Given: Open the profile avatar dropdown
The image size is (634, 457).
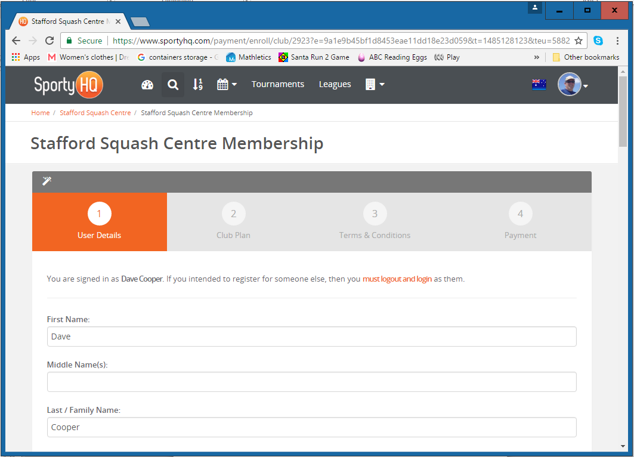Looking at the screenshot, I should click(x=571, y=84).
